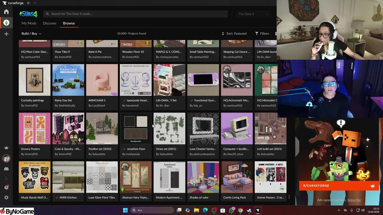Click the Sims 4 logo header
383x215 pixels.
tap(28, 14)
